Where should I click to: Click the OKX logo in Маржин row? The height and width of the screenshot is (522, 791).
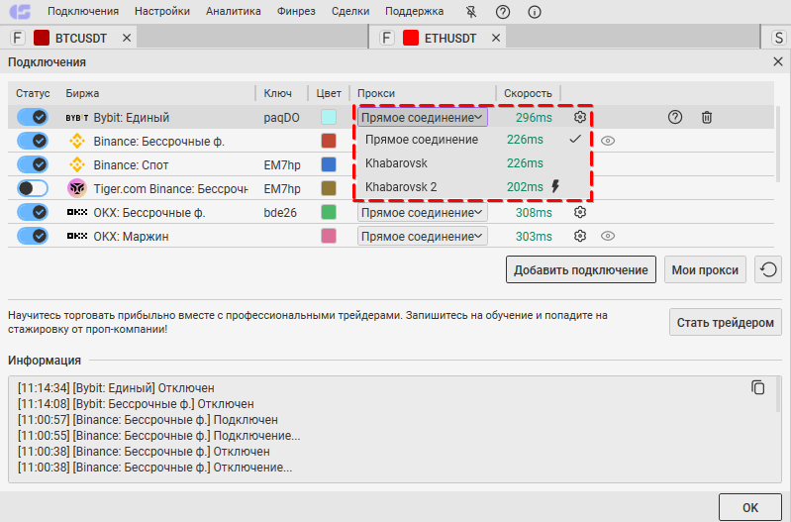[x=77, y=236]
